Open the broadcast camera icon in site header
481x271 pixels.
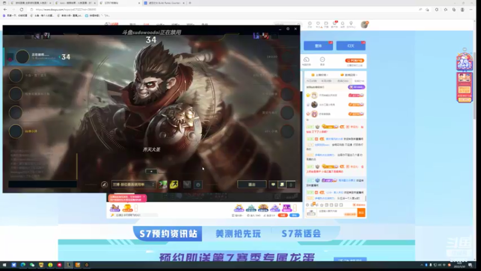tap(326, 24)
